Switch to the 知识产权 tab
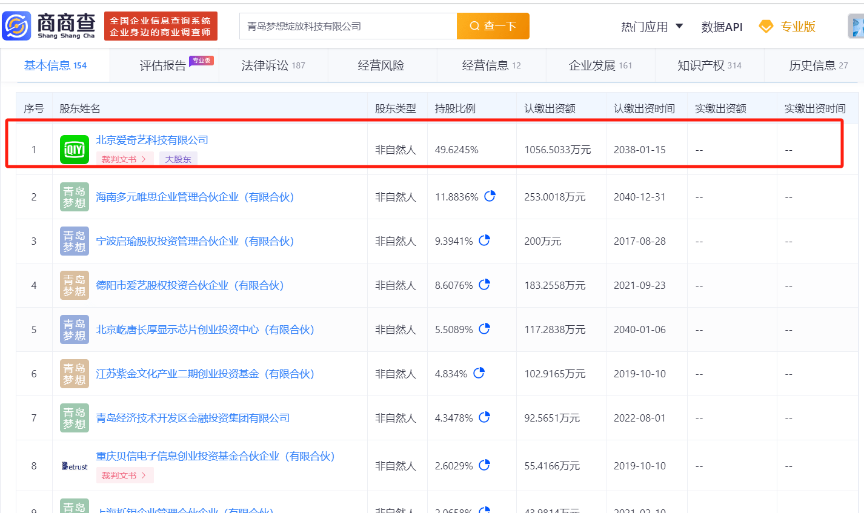The height and width of the screenshot is (513, 864). (709, 65)
